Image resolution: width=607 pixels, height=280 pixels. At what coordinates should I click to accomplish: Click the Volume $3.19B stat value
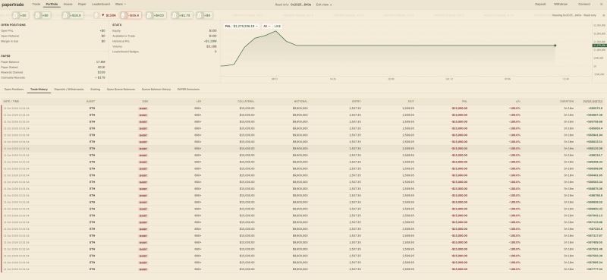point(212,46)
